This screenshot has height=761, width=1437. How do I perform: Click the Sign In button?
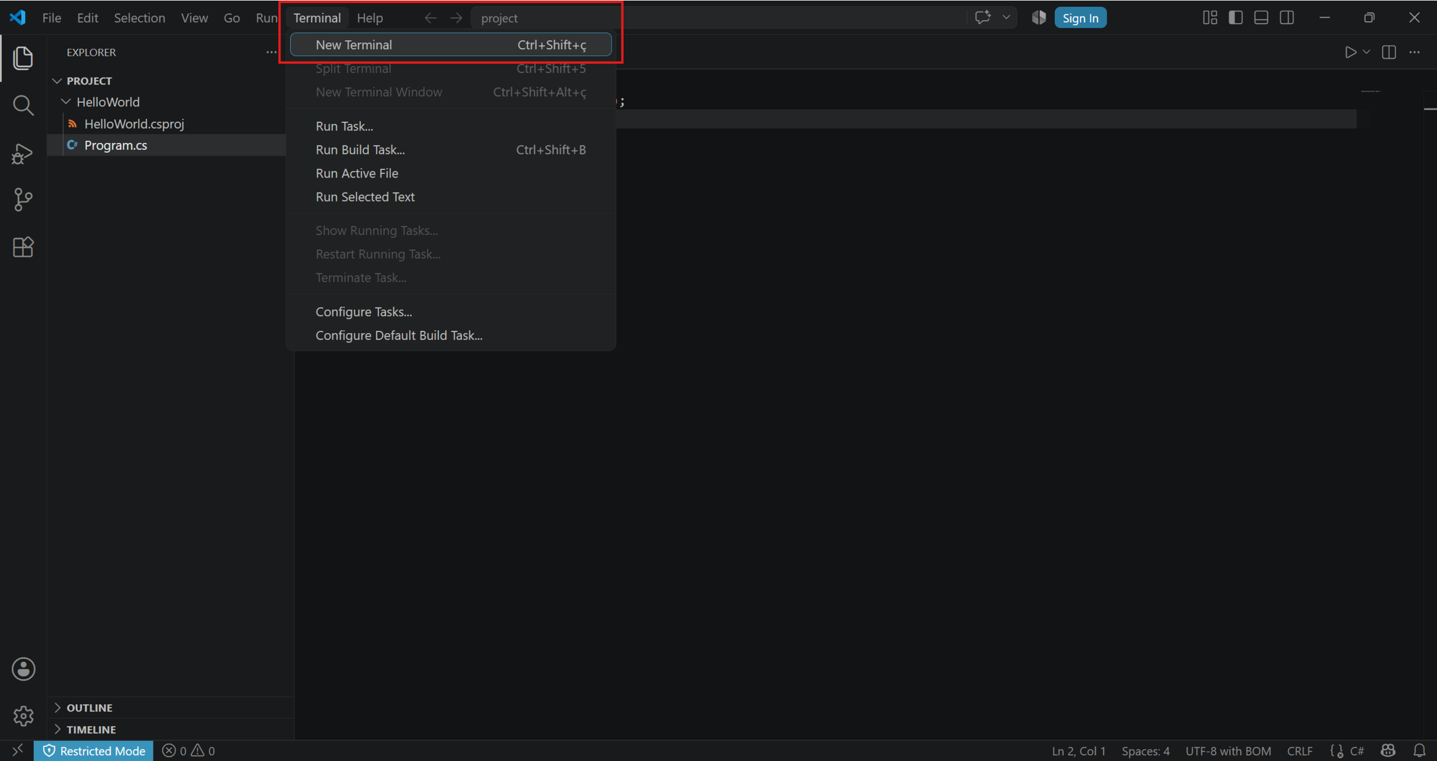[x=1080, y=18]
